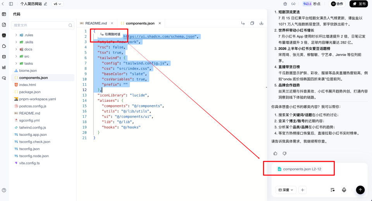Open the search-chat icon in left rail
This screenshot has height=201, width=372.
pyautogui.click(x=4, y=78)
